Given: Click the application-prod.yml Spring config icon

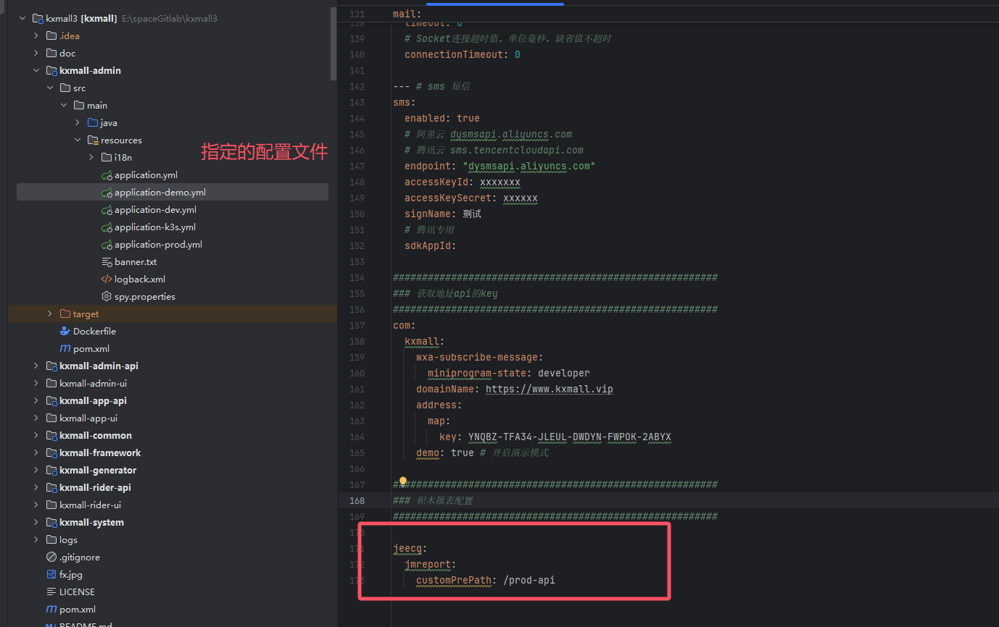Looking at the screenshot, I should (x=107, y=245).
